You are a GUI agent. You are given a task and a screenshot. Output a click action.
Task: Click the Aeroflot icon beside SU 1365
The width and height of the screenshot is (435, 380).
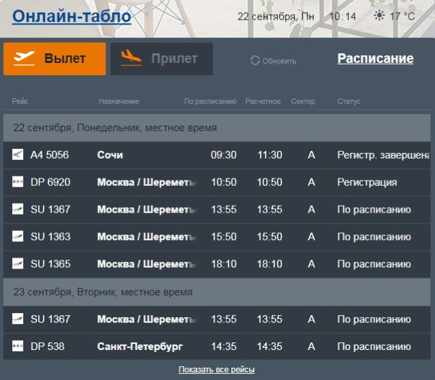click(x=18, y=264)
